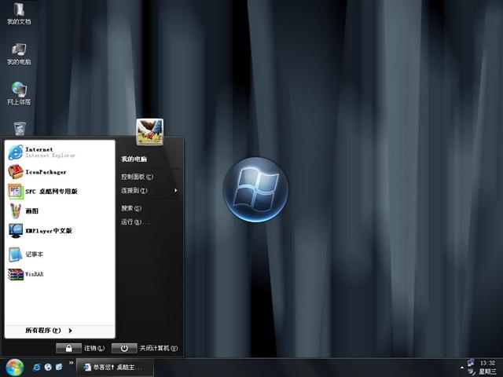Click the power icon button for shutdown
The width and height of the screenshot is (503, 377).
point(124,348)
